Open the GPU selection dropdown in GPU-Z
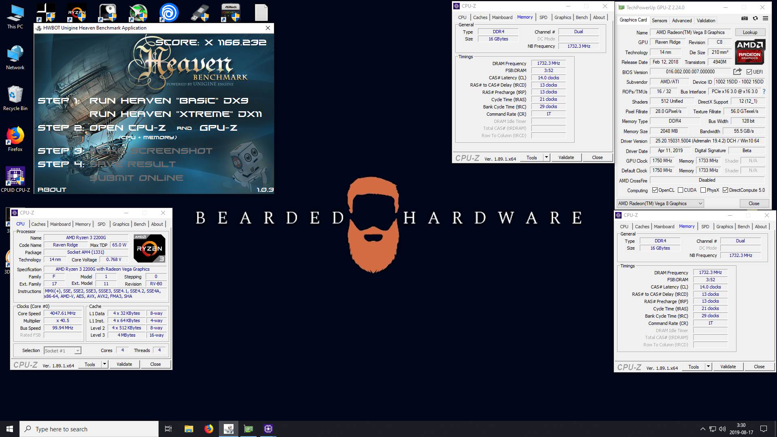This screenshot has height=437, width=777. tap(660, 204)
